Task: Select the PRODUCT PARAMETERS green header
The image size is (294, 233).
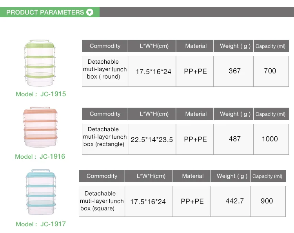Action: pyautogui.click(x=49, y=12)
